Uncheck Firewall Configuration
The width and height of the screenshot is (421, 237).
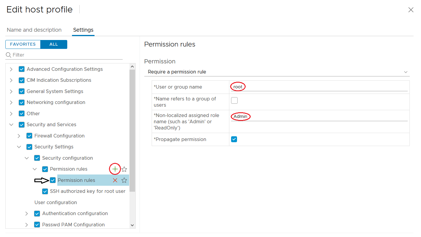pyautogui.click(x=29, y=135)
